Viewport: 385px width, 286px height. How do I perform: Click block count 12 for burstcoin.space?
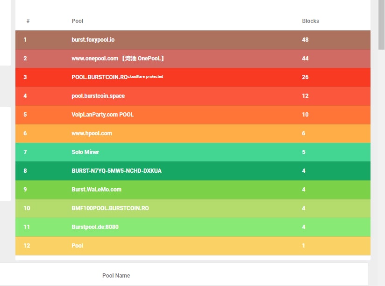(305, 95)
